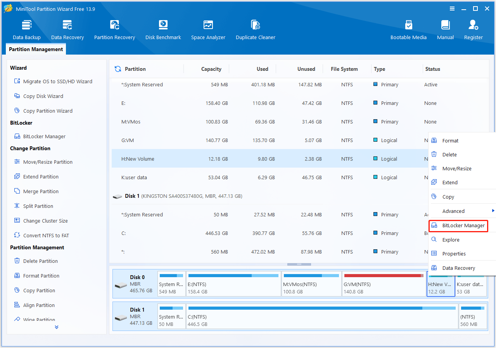Viewport: 496px width, 348px height.
Task: Sort by Capacity column header
Action: pos(211,69)
